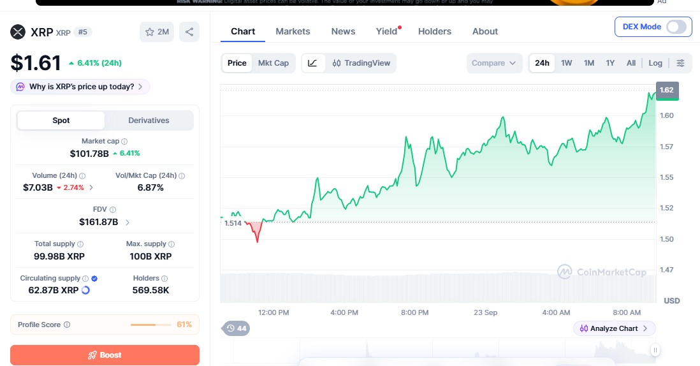700x366 pixels.
Task: Open the 44 history events badge
Action: 236,328
